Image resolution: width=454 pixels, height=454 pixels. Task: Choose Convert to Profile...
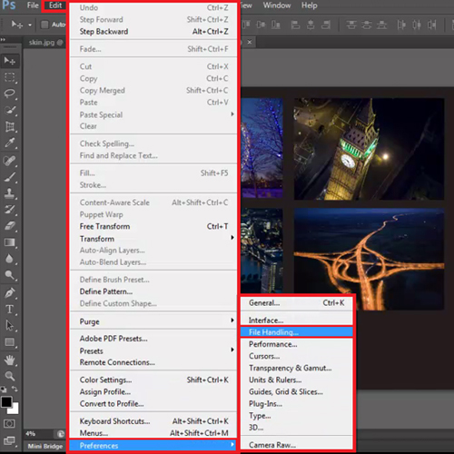click(x=153, y=403)
